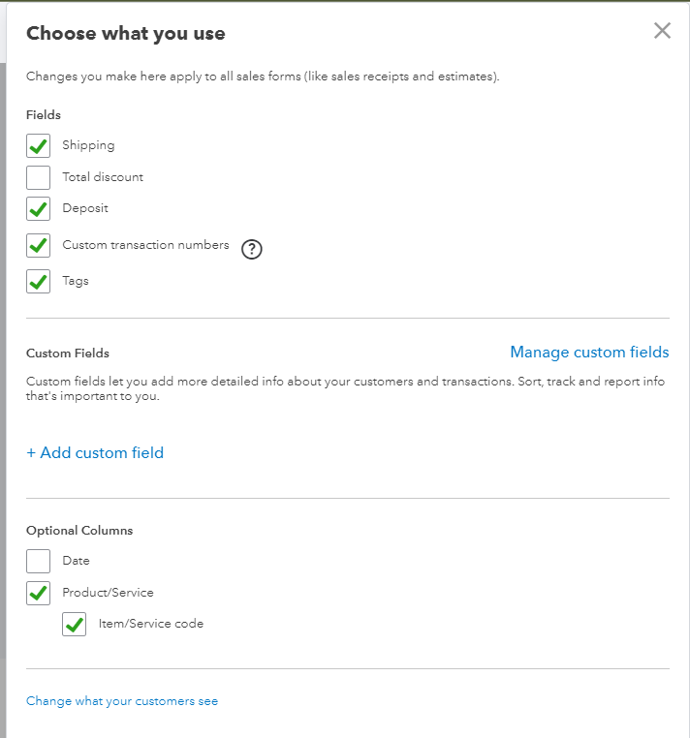Enable the Total discount checkbox
The height and width of the screenshot is (738, 690).
coord(39,177)
